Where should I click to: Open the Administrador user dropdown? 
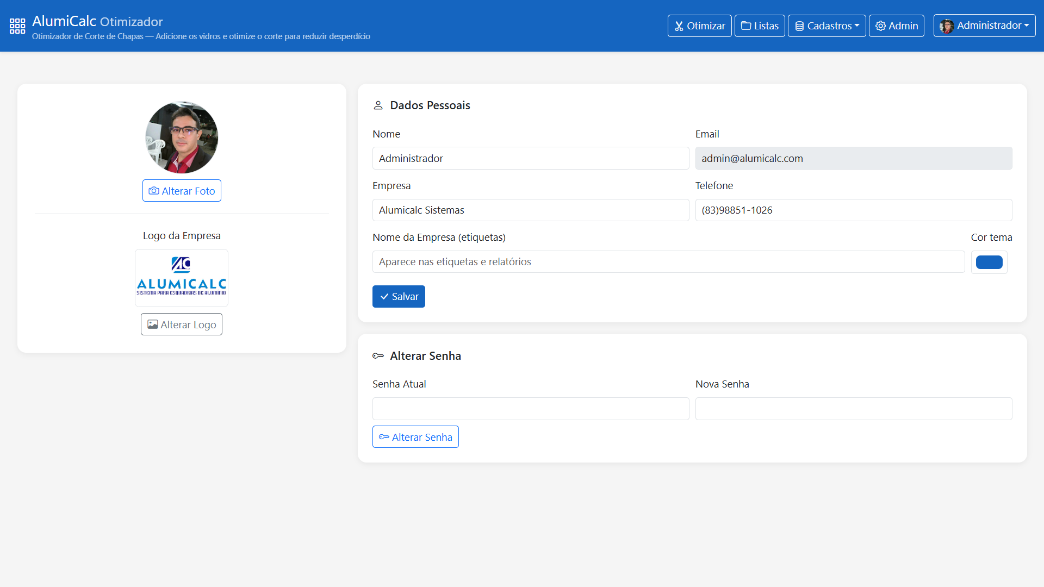[x=984, y=26]
